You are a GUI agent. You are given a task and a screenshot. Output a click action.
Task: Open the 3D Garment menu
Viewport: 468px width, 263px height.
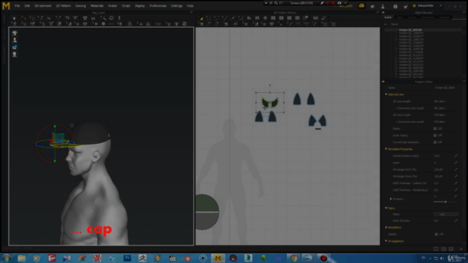tap(42, 6)
